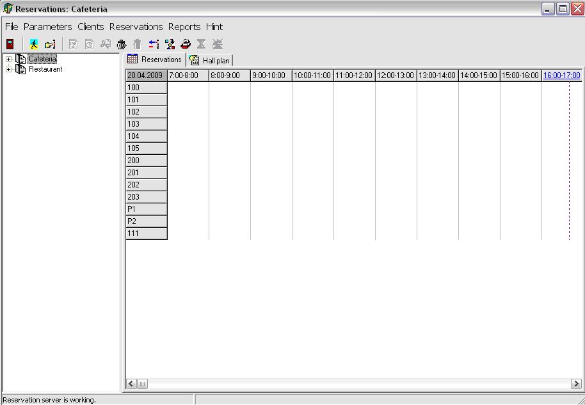The width and height of the screenshot is (585, 405).
Task: Click the greyed trash bin toolbar icon
Action: (138, 44)
